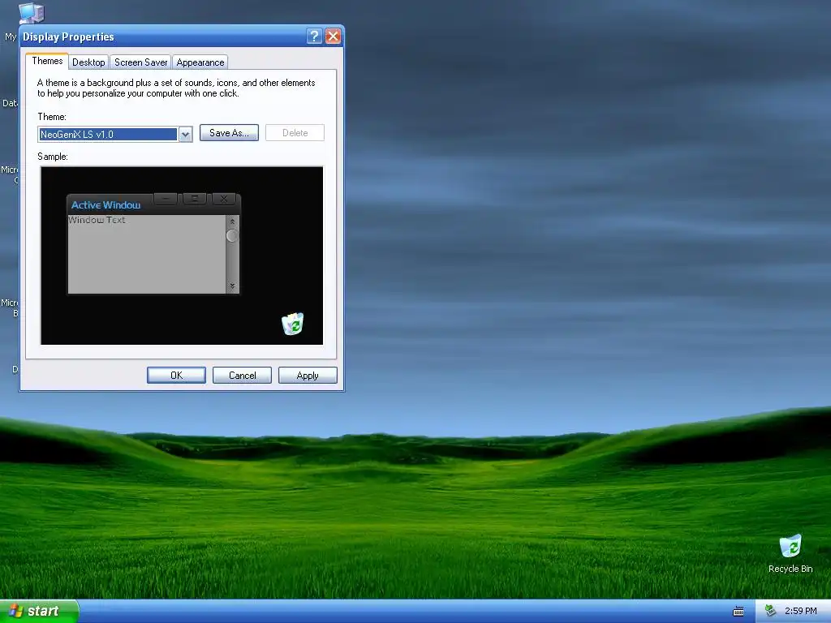Open the Start menu
This screenshot has height=623, width=831.
coord(39,611)
